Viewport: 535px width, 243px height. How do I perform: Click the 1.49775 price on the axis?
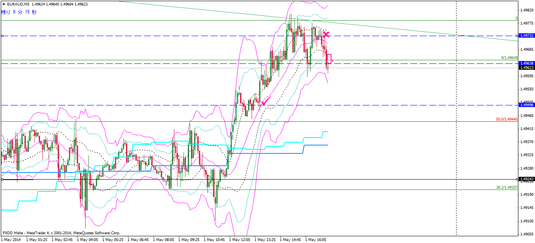point(527,23)
